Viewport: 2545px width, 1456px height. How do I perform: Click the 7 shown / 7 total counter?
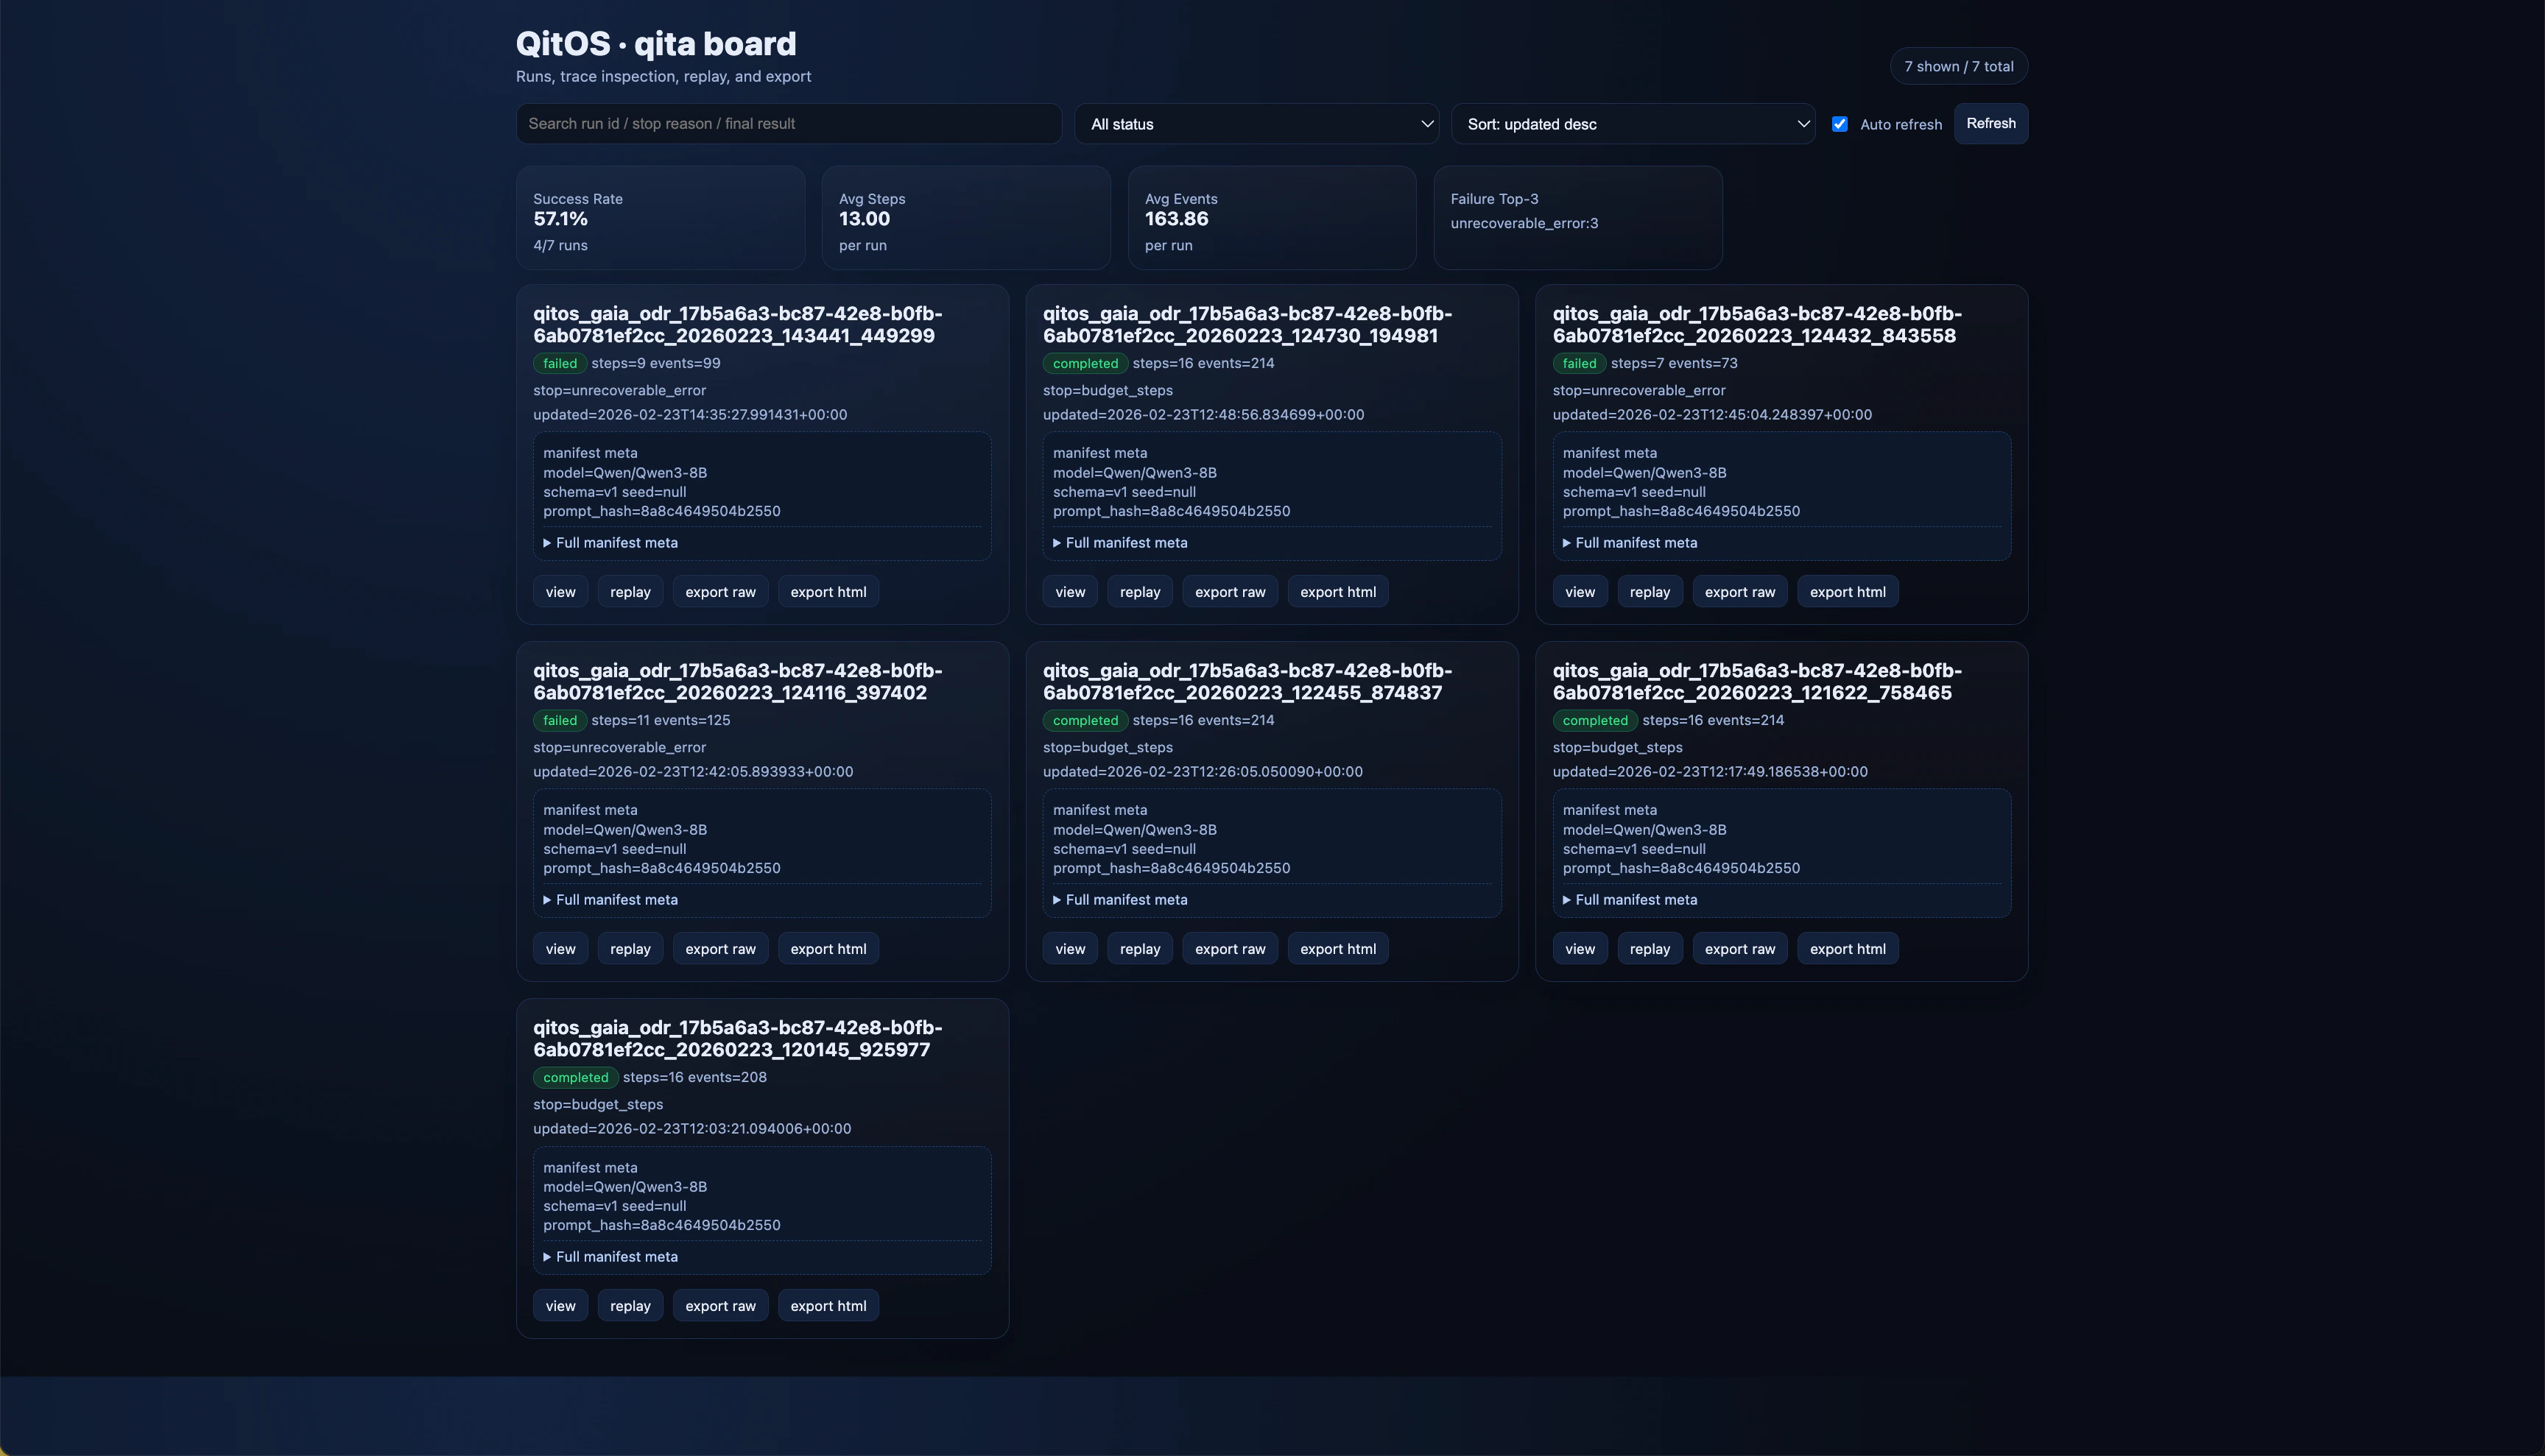click(x=1959, y=66)
